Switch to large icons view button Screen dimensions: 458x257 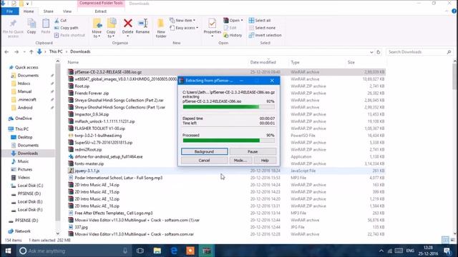(452, 240)
